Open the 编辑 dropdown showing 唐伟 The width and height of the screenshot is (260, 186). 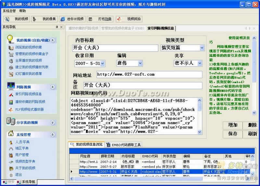(x=140, y=63)
